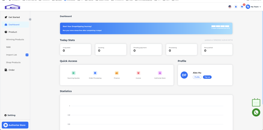Open the WhatsApp chat icon

tap(256, 112)
